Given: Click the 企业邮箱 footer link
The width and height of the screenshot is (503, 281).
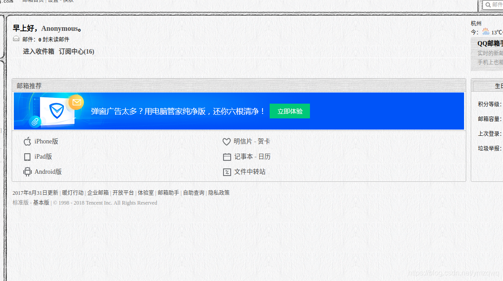Looking at the screenshot, I should click(99, 193).
